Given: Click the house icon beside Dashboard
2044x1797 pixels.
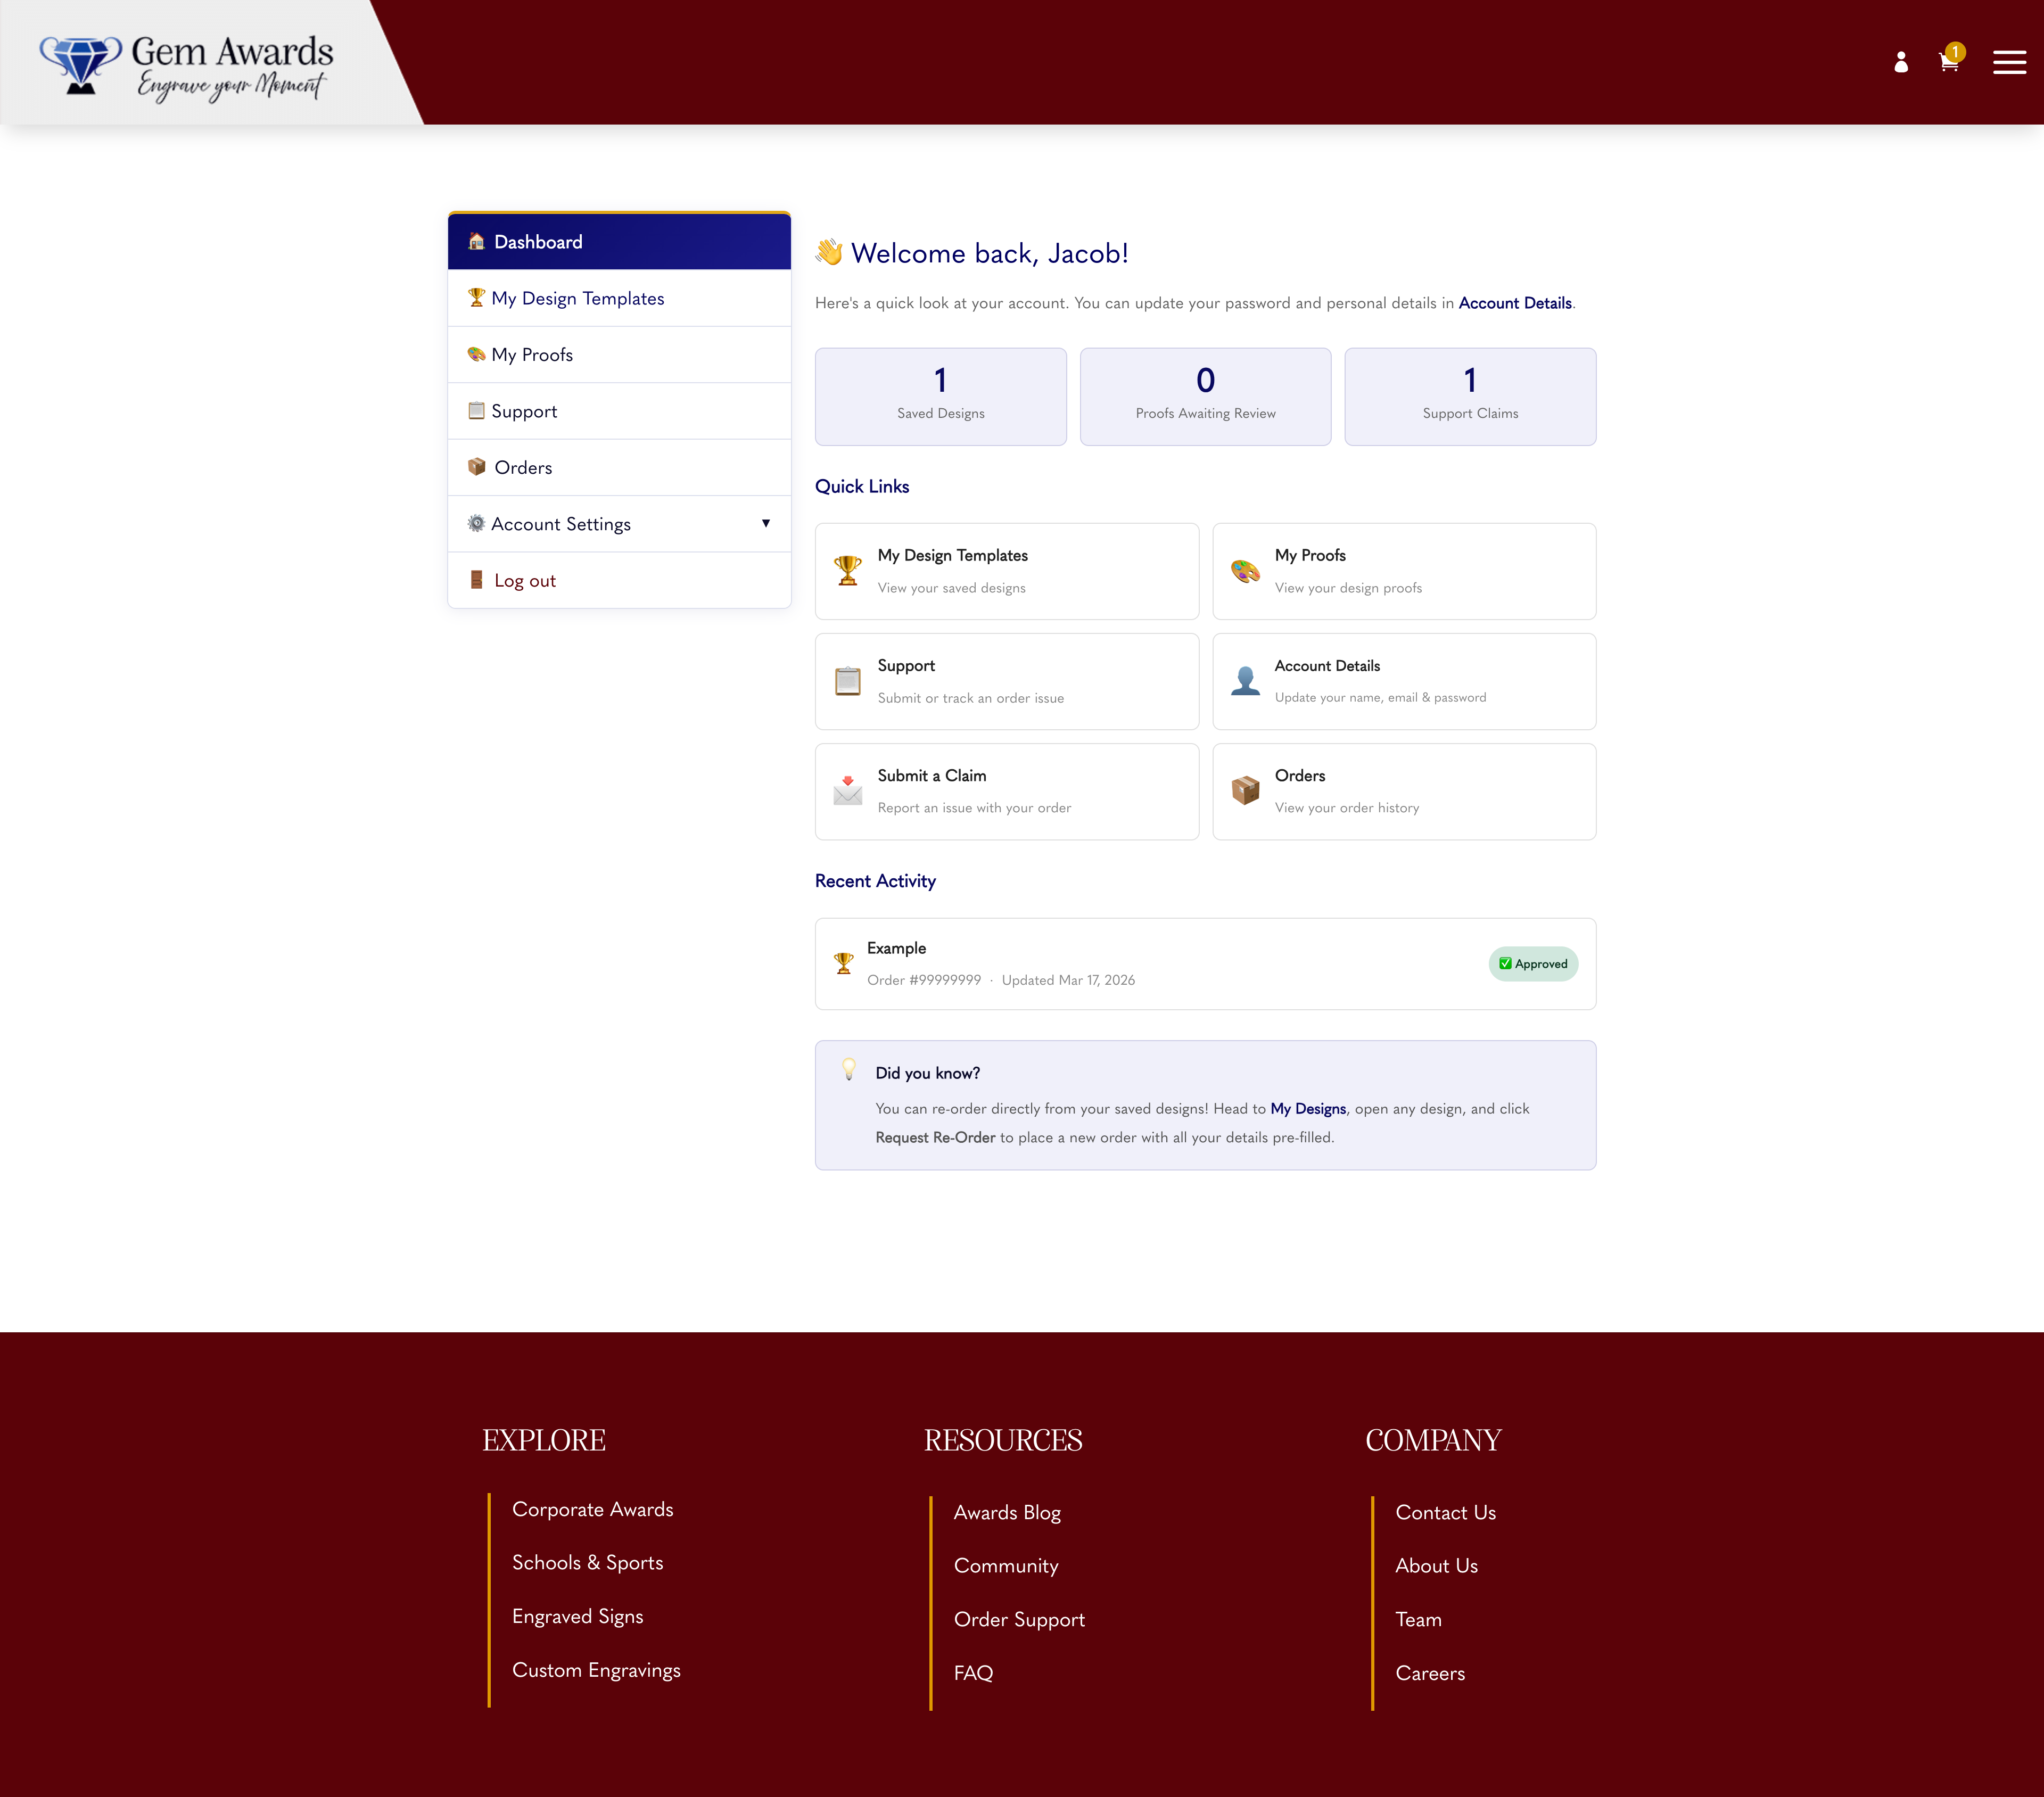Looking at the screenshot, I should click(x=477, y=241).
